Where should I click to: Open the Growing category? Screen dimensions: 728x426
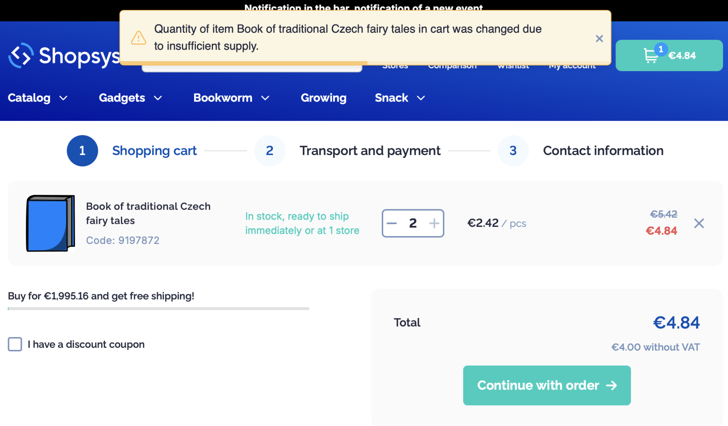click(323, 98)
